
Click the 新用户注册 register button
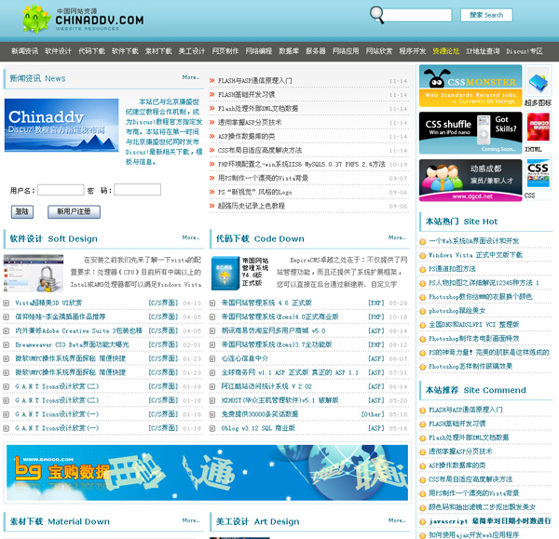coord(74,211)
